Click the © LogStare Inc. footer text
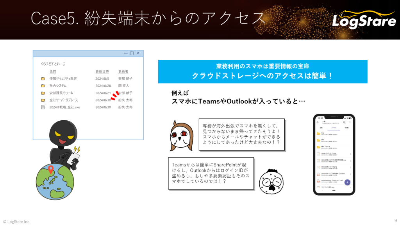Image resolution: width=400 pixels, height=225 pixels. coord(16,222)
